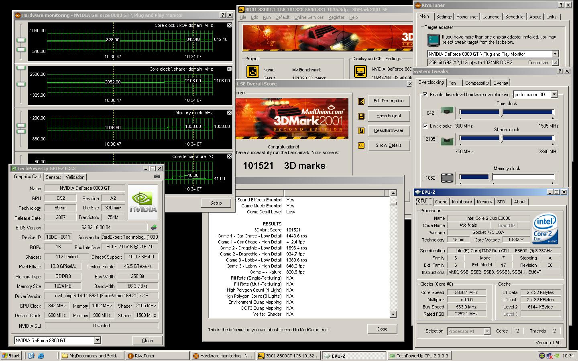
Task: Click the ResultBrowser icon beside its button
Action: click(x=361, y=131)
